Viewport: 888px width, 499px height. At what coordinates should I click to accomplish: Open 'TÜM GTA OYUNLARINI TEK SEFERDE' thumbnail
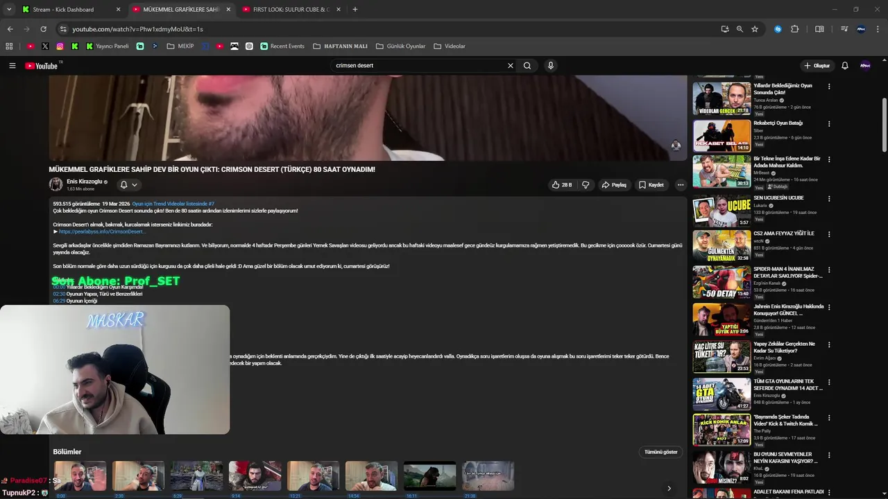721,394
